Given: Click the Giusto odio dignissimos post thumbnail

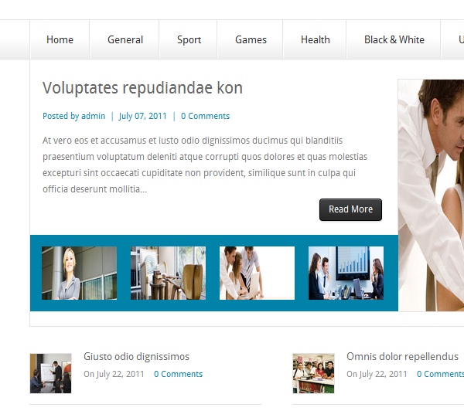Looking at the screenshot, I should point(50,373).
